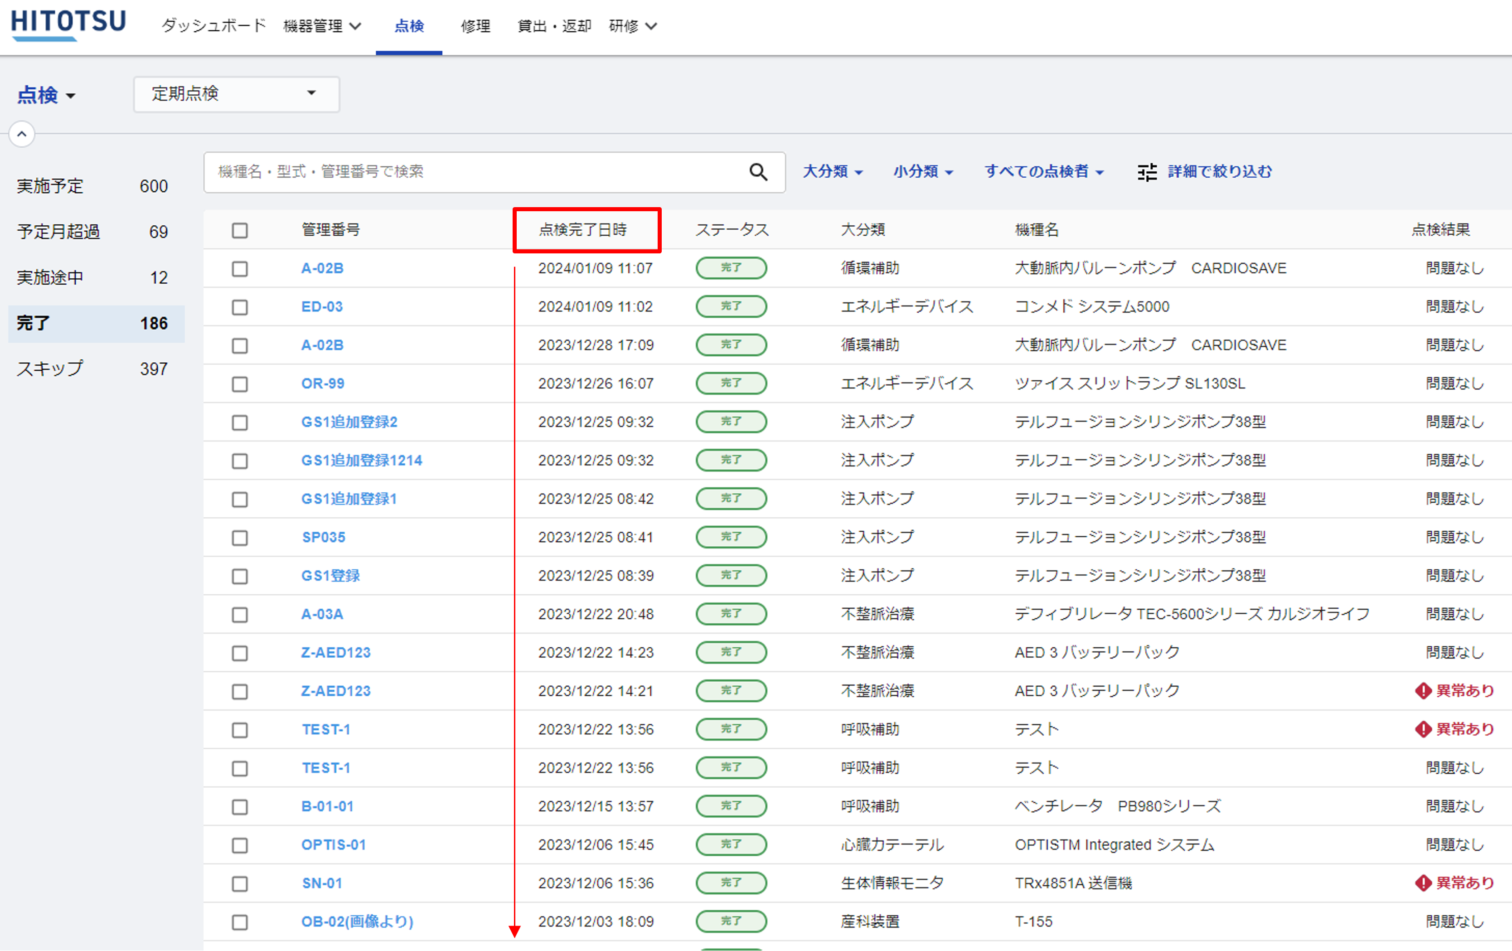Open the 貸出・返却 page
The width and height of the screenshot is (1512, 951).
[x=554, y=26]
